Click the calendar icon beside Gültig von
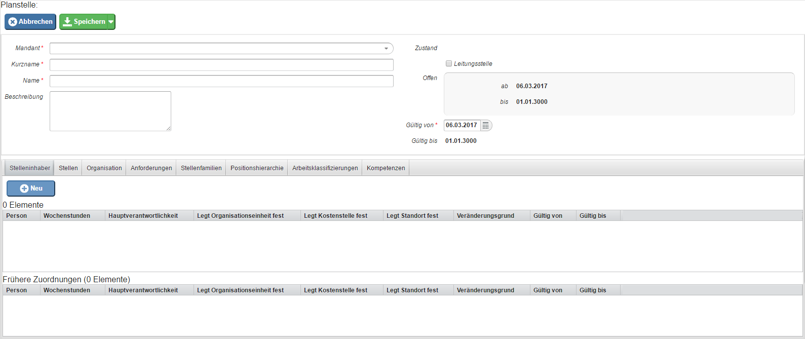Viewport: 805px width, 339px height. 485,126
